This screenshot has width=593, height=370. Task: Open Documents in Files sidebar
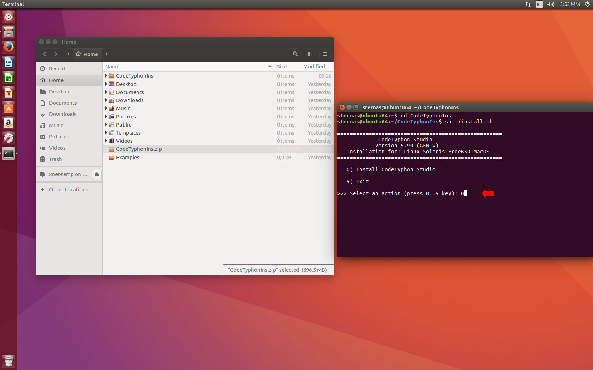[x=69, y=103]
